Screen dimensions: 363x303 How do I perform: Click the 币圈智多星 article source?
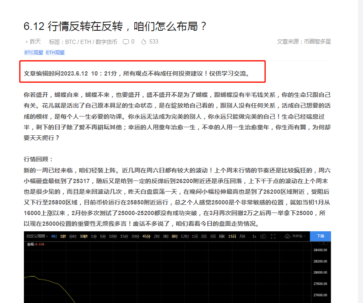pos(317,42)
